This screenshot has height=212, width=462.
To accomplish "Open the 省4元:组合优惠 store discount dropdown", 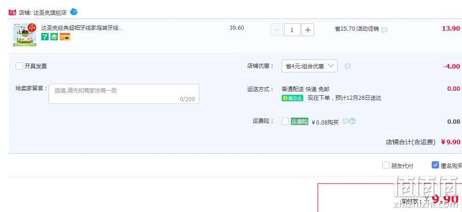I will tap(310, 66).
